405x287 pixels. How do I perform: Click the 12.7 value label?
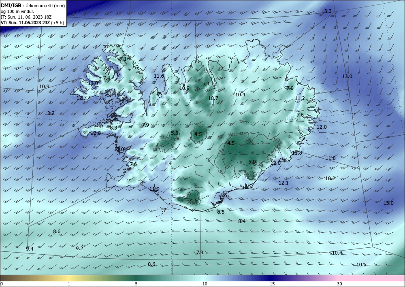pyautogui.click(x=82, y=98)
